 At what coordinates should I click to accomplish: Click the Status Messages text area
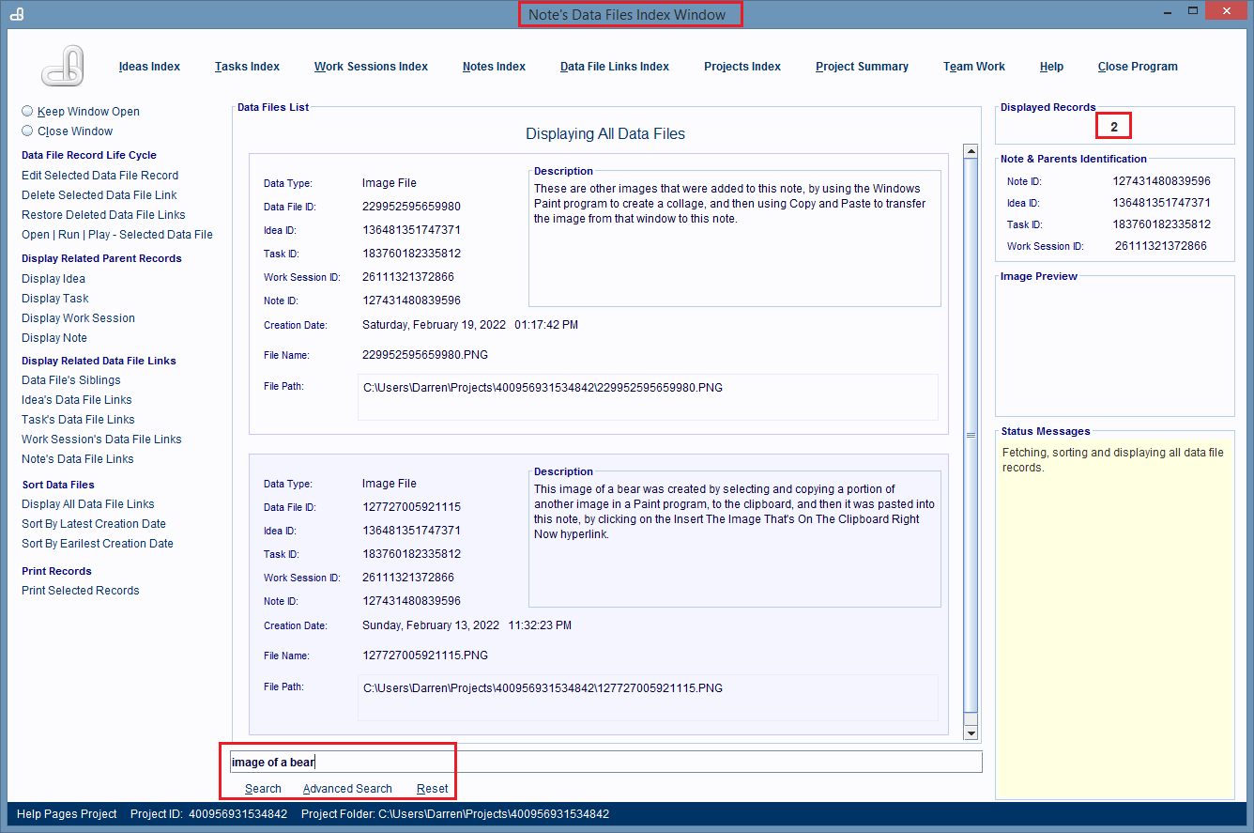1115,620
